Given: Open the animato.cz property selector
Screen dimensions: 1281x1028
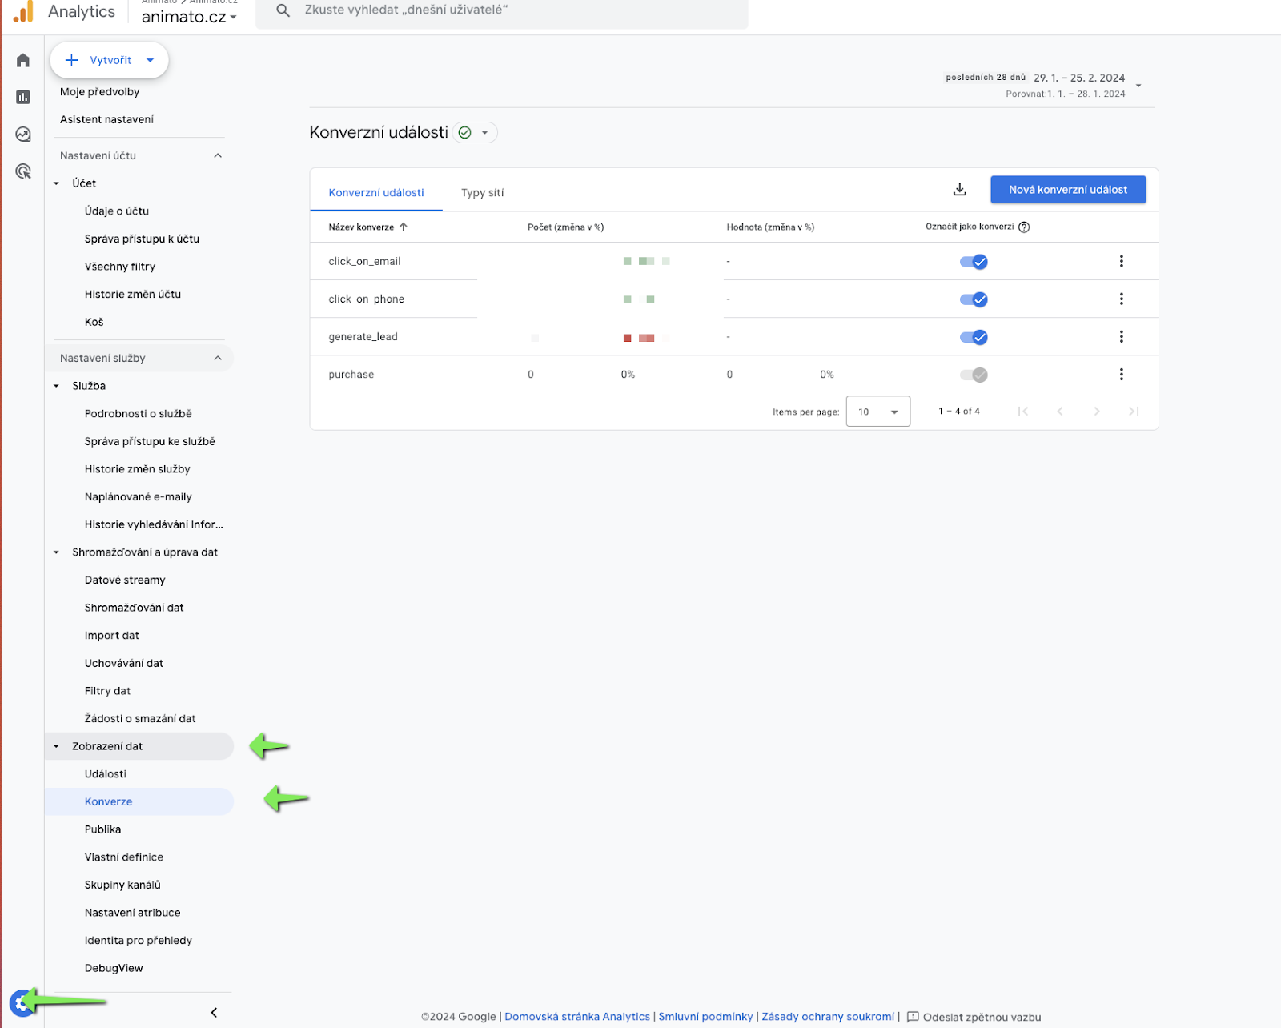Looking at the screenshot, I should [x=189, y=16].
